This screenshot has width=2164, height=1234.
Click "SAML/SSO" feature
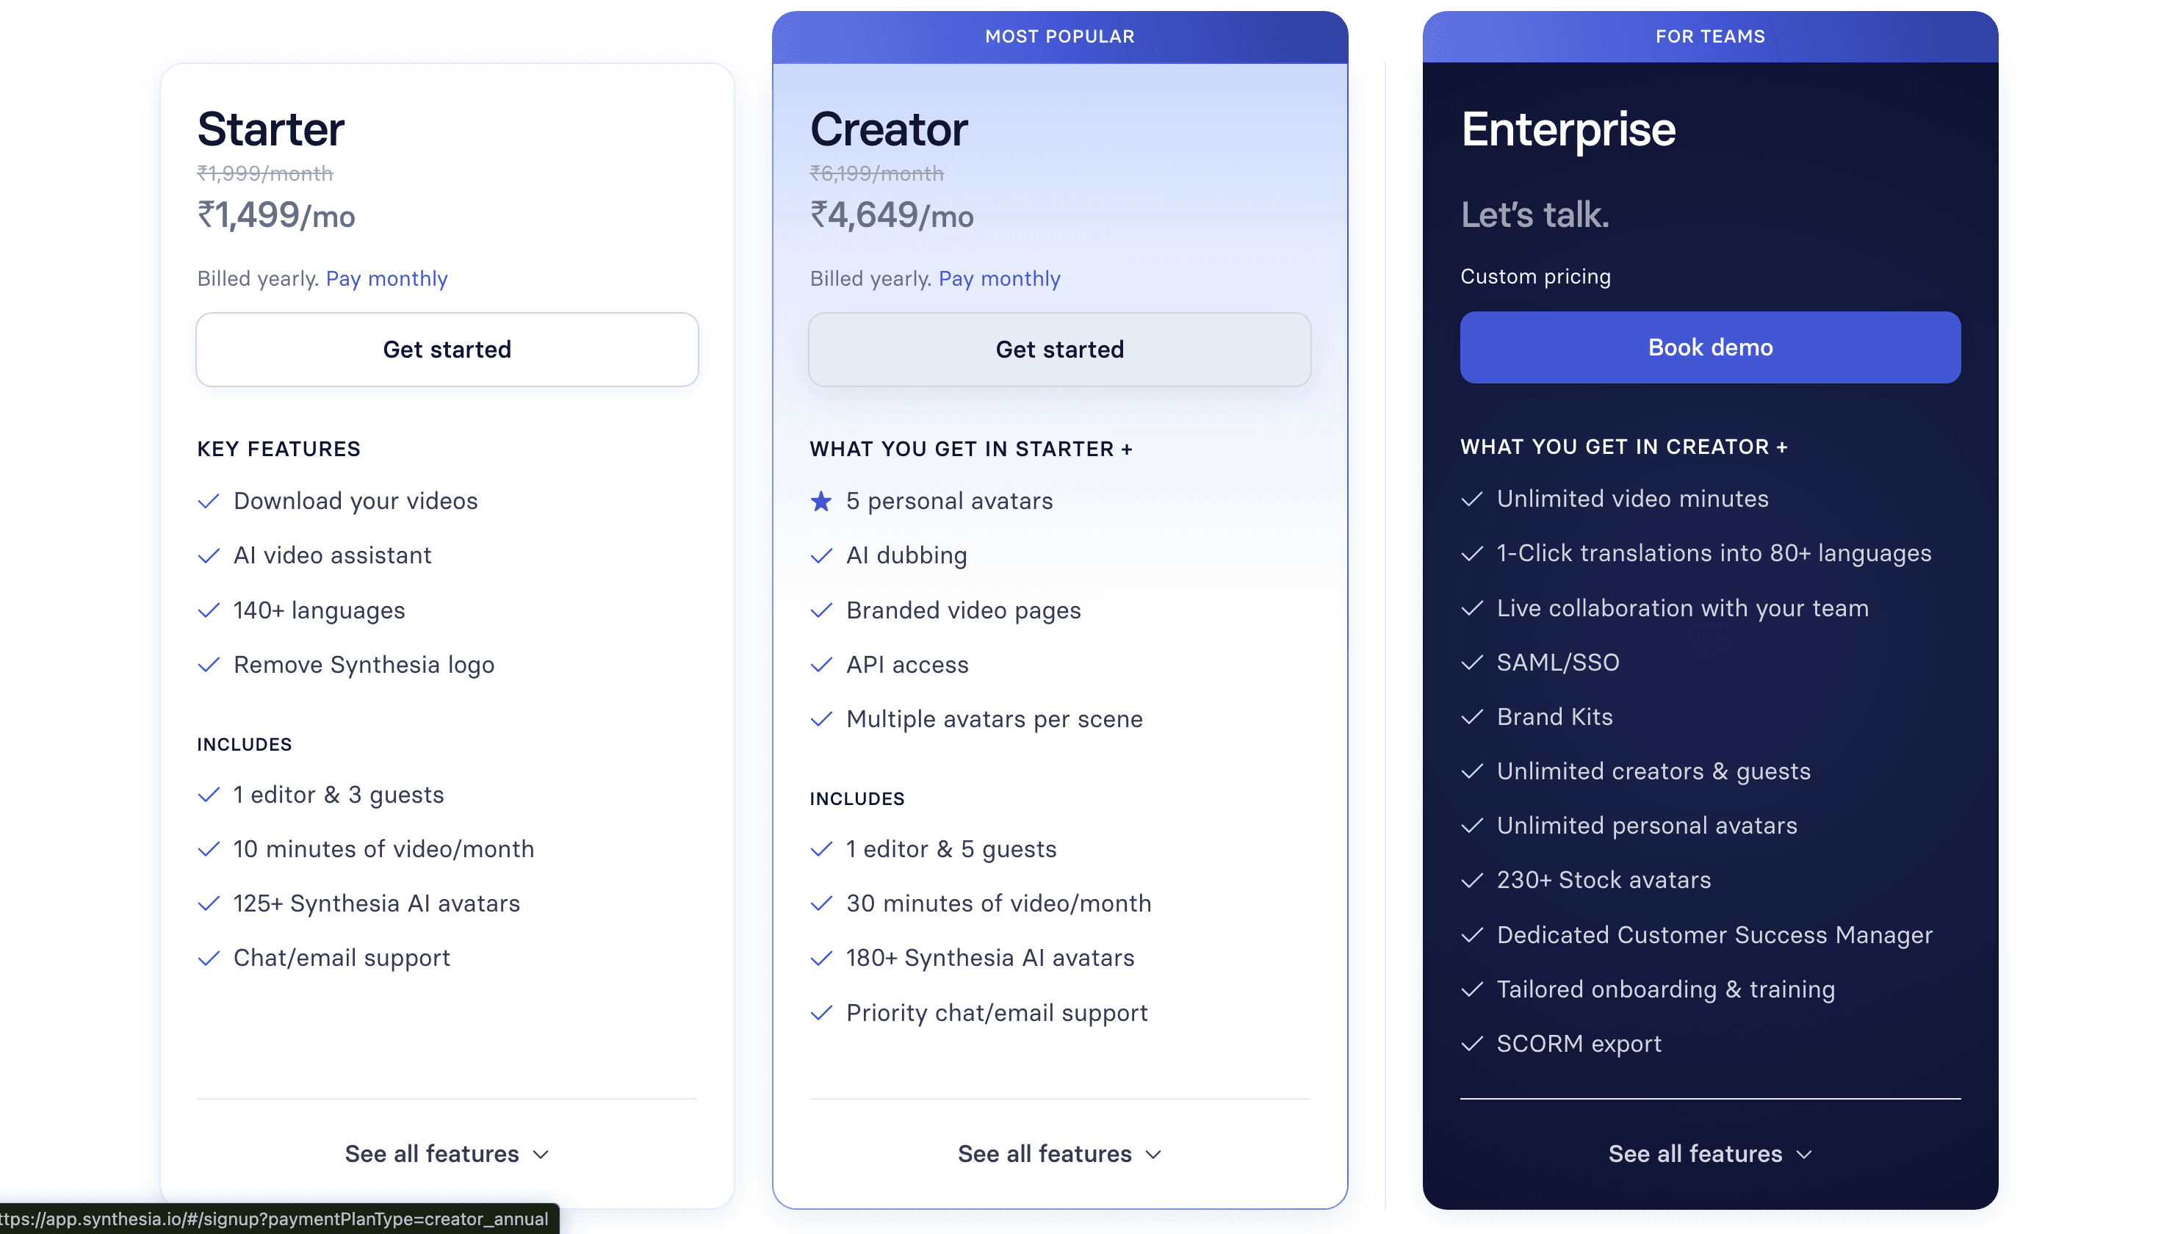[x=1558, y=663]
